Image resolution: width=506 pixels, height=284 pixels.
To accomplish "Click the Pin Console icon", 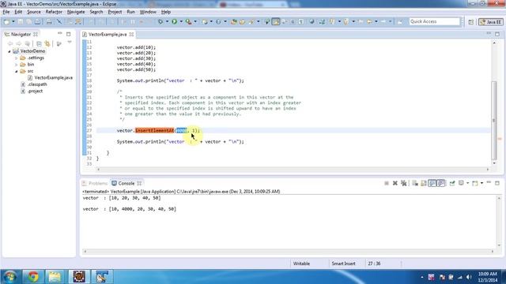I will [452, 183].
